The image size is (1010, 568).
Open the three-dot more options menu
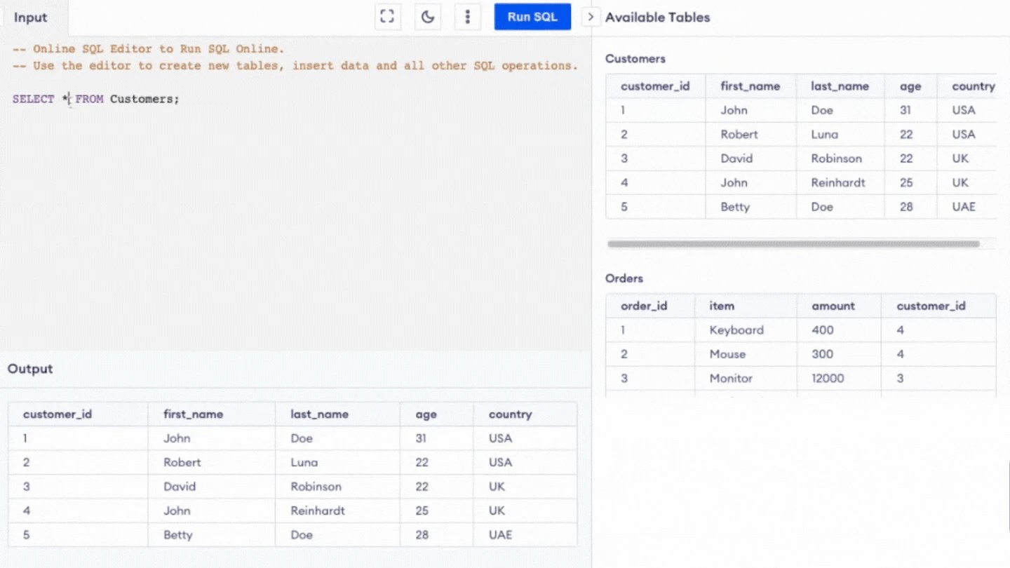point(467,17)
